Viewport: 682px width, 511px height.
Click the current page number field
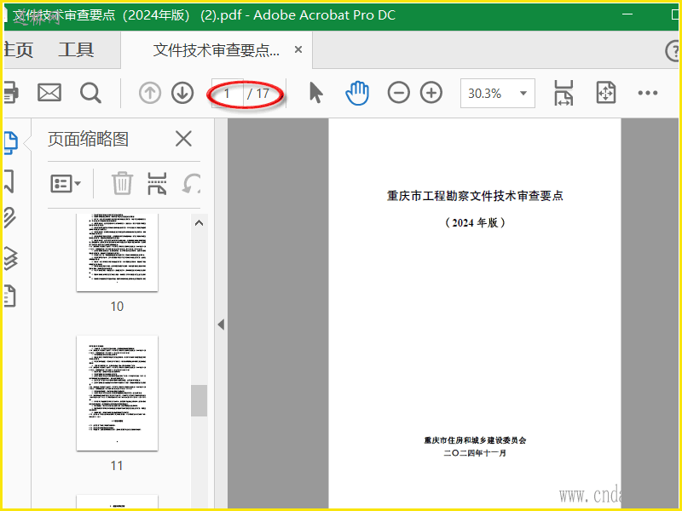(227, 93)
